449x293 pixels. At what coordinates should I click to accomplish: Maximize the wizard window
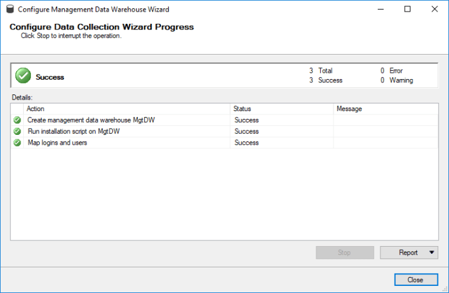[407, 10]
